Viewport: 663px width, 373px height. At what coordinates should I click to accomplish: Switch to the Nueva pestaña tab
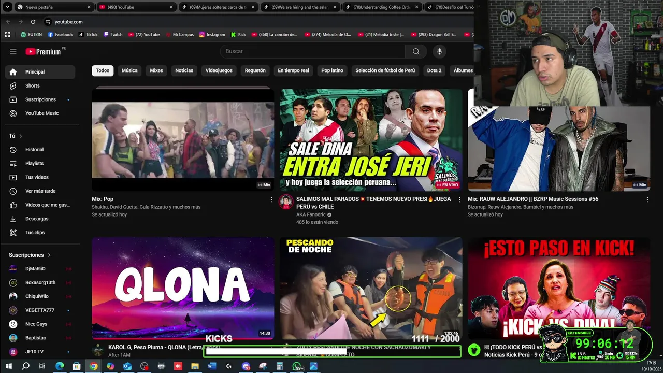click(53, 7)
